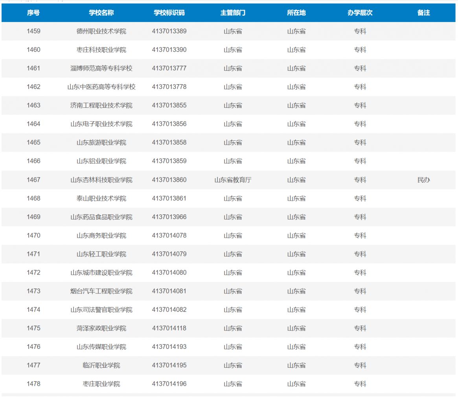Click serial number 1475
458x402 pixels.
click(33, 328)
